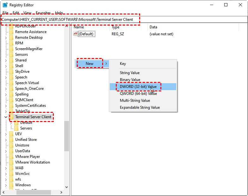Image resolution: width=248 pixels, height=196 pixels.
Task: Click the VMware Player folder icon
Action: [11, 157]
